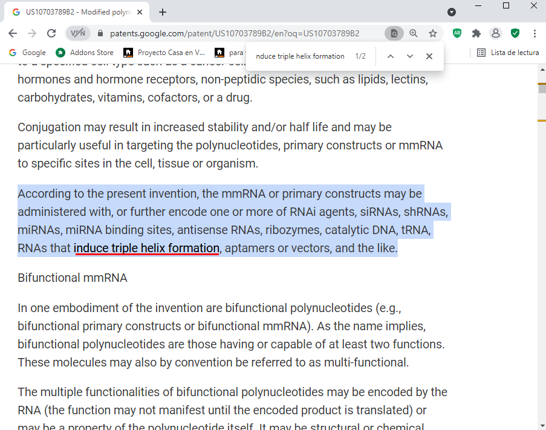The image size is (546, 430).
Task: Go to previous find result
Action: [x=391, y=56]
